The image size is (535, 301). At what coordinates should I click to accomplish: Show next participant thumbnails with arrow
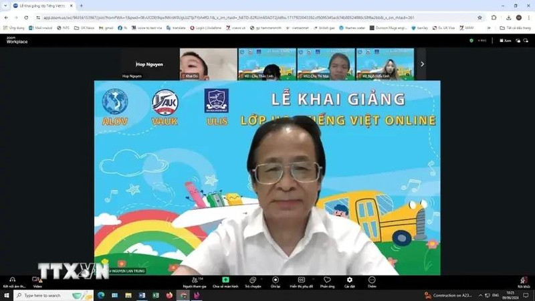coord(422,64)
